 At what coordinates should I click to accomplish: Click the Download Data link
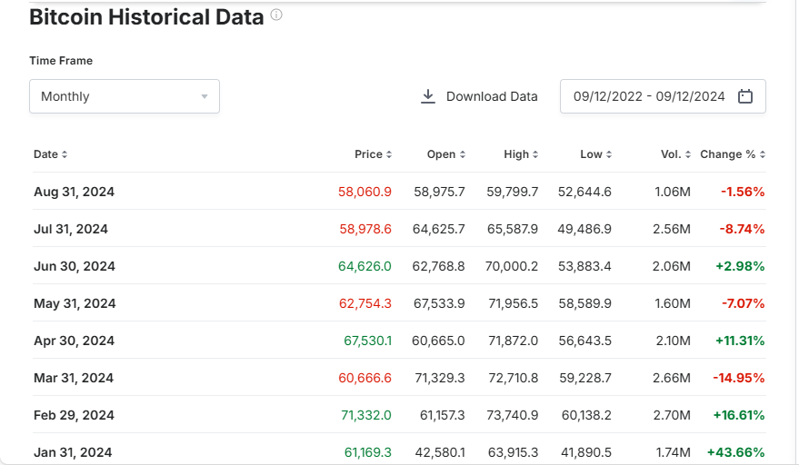492,96
